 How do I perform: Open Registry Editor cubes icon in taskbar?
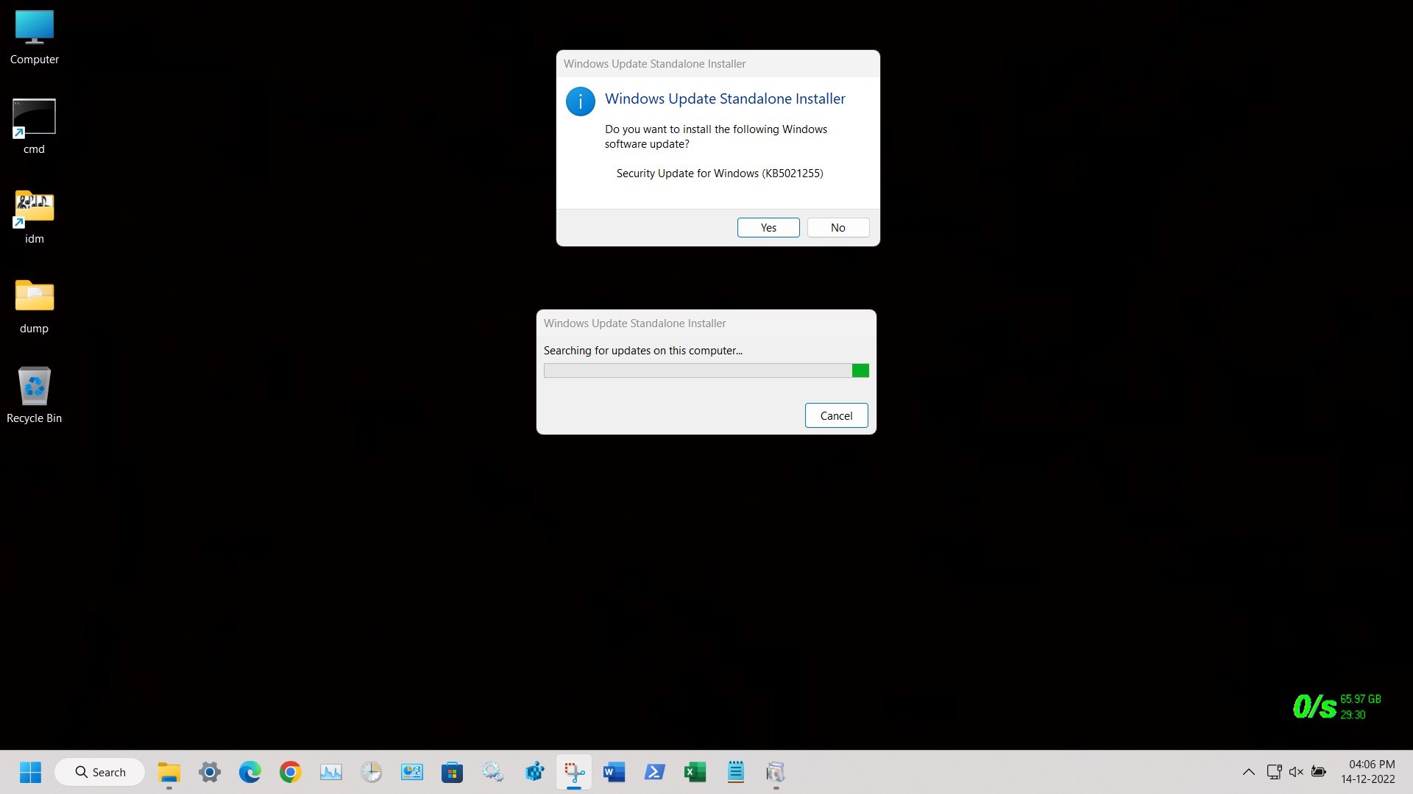[534, 772]
